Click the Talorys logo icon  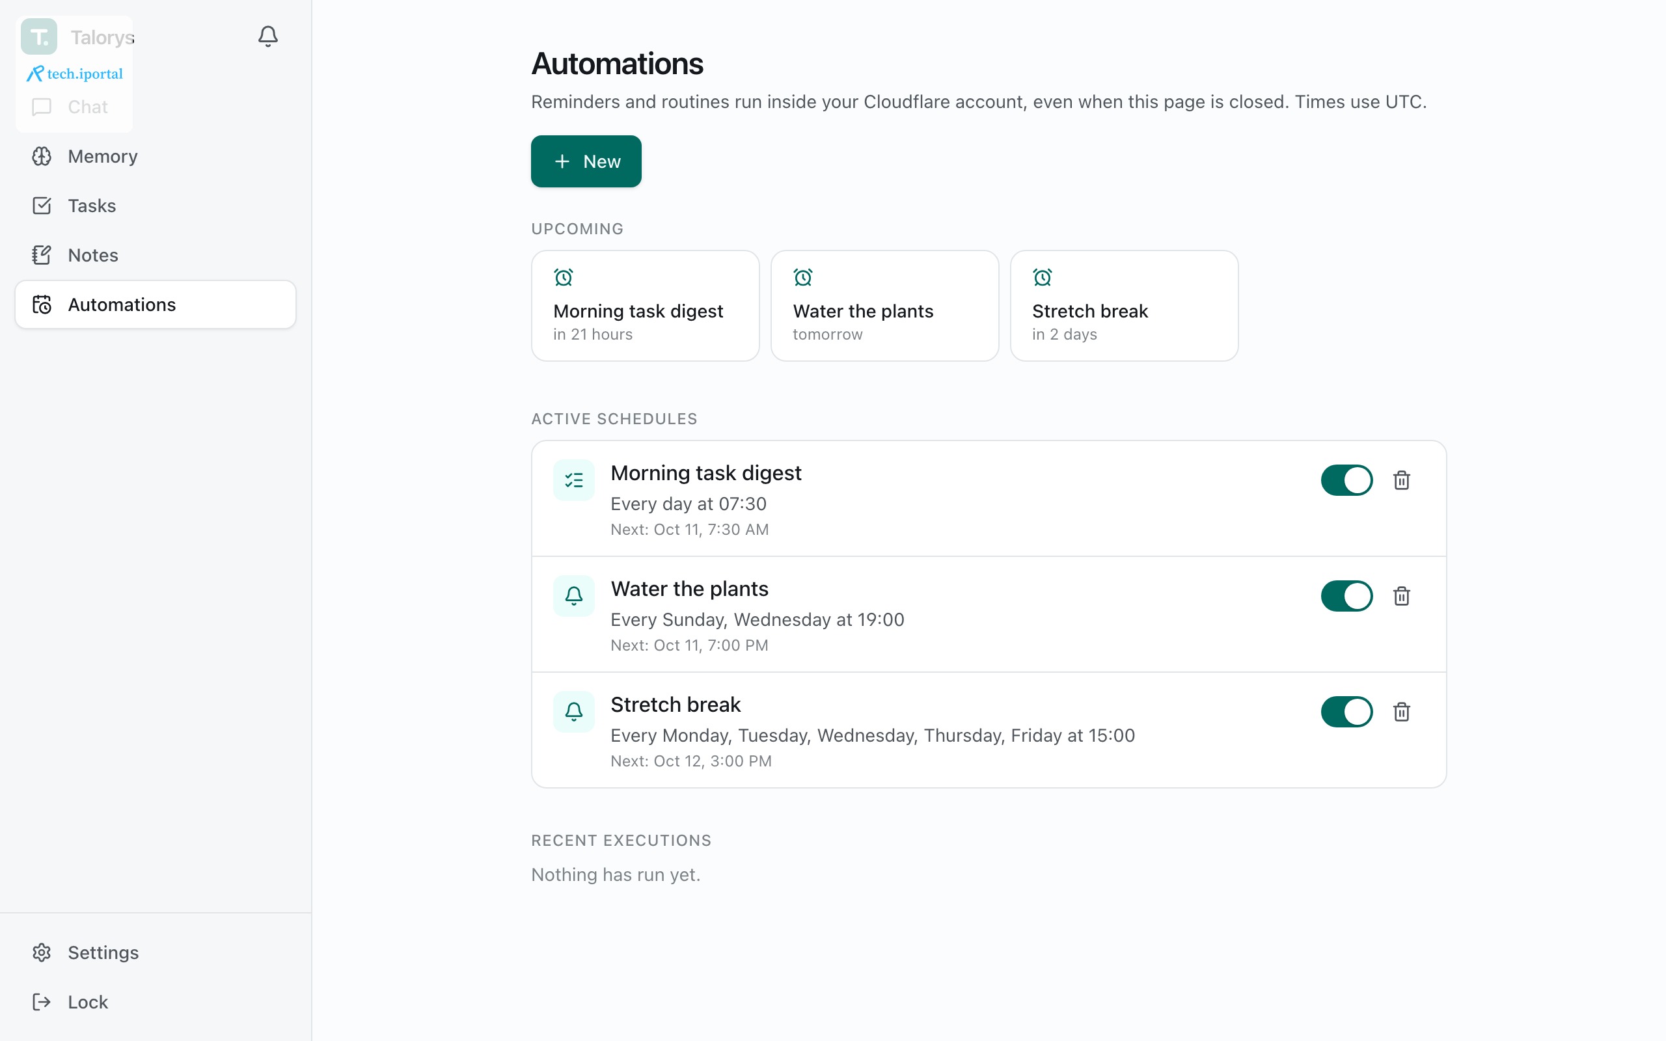[x=38, y=36]
